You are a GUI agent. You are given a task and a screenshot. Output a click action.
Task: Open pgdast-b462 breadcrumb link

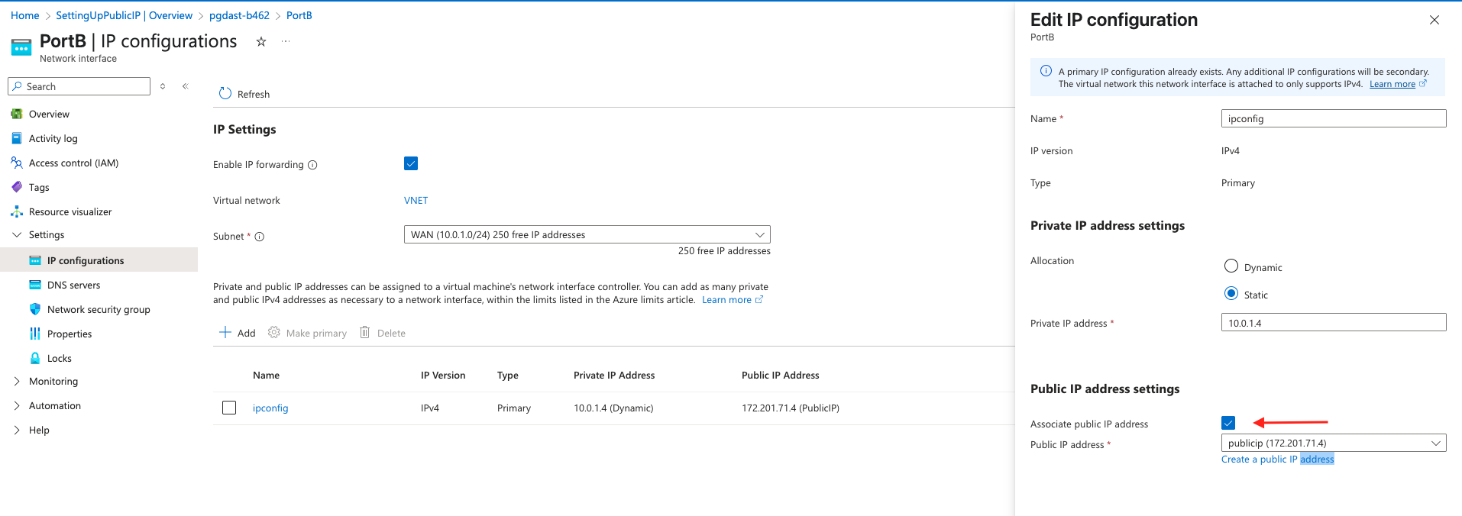point(239,15)
